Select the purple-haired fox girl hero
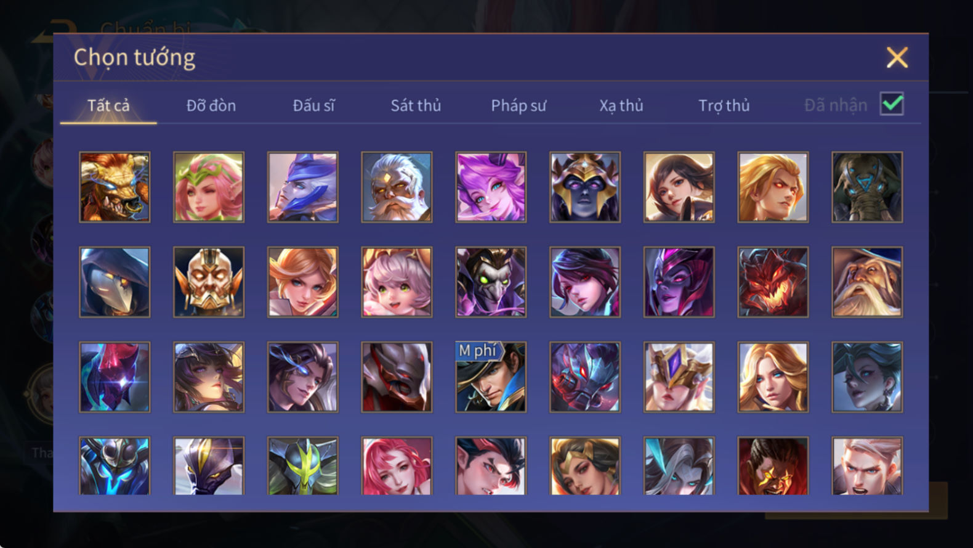The image size is (973, 548). (x=491, y=187)
